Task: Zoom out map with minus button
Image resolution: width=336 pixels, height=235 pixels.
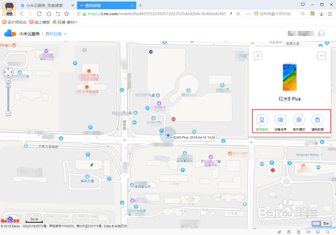Action: [8, 113]
